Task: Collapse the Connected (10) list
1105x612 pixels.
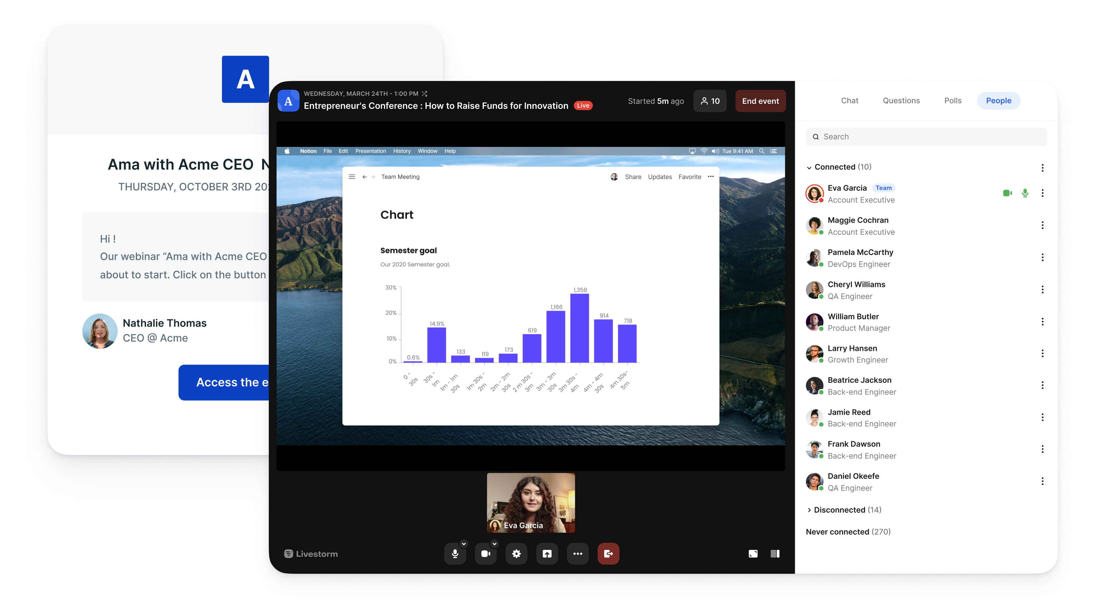Action: 809,168
